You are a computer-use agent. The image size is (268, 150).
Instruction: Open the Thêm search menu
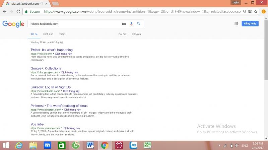point(62,34)
